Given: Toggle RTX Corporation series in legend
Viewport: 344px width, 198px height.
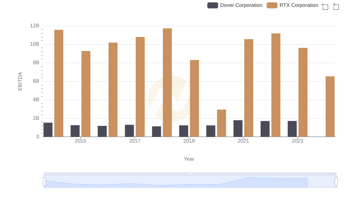Looking at the screenshot, I should click(x=292, y=5).
